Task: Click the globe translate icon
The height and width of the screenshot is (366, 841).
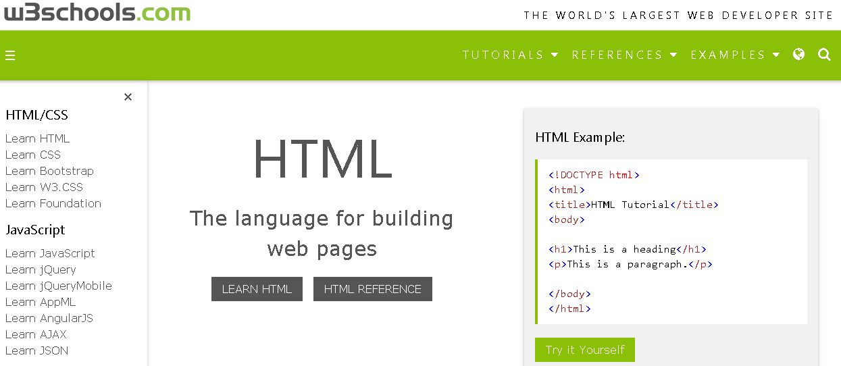Action: click(x=799, y=55)
